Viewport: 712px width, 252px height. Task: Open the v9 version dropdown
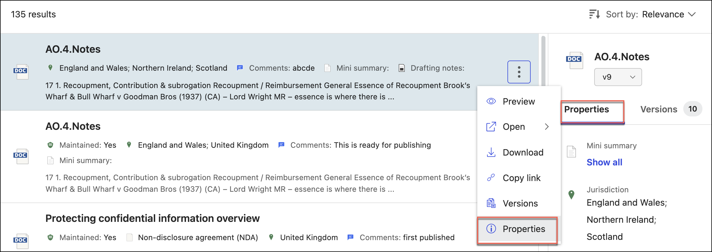click(x=618, y=77)
